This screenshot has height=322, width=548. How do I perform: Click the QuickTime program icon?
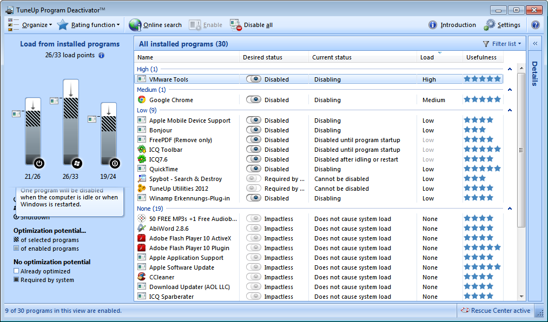coord(142,169)
